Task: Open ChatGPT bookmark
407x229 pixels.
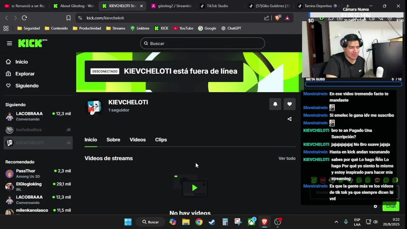Action: 231,28
